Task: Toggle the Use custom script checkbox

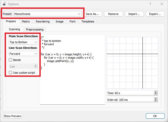Action: [x=11, y=73]
